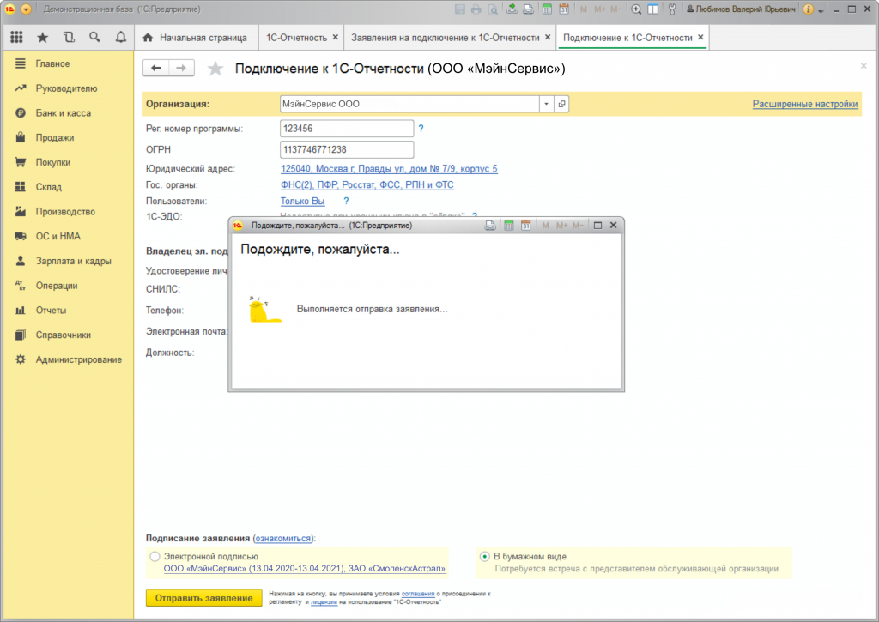Image resolution: width=879 pixels, height=622 pixels.
Task: Click the search magnifier icon
Action: (94, 38)
